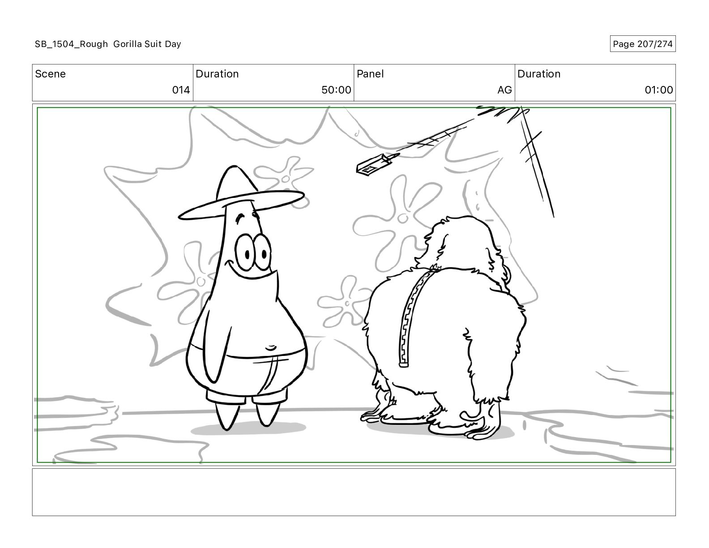Click the scene duration value '50:00'
Viewport: 709px width, 548px height.
[336, 90]
